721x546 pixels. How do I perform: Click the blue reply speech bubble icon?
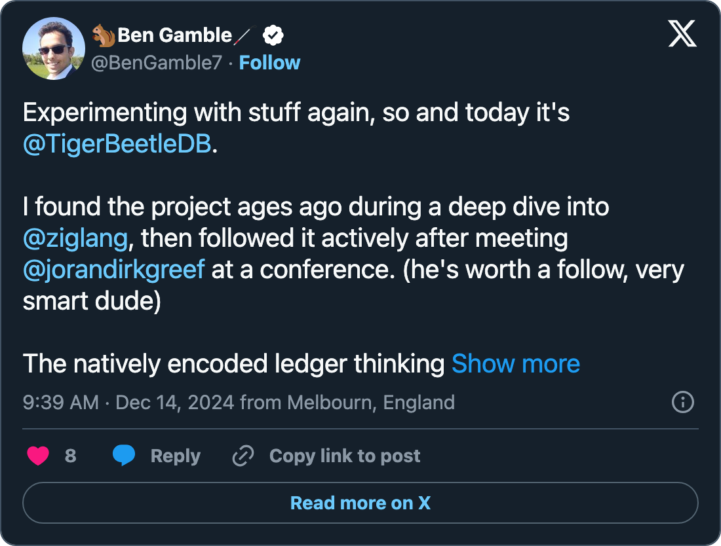pyautogui.click(x=124, y=456)
